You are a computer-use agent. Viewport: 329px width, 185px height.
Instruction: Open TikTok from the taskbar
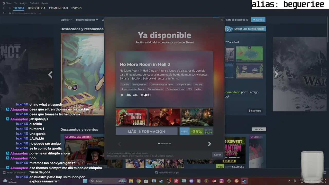[x=176, y=181]
